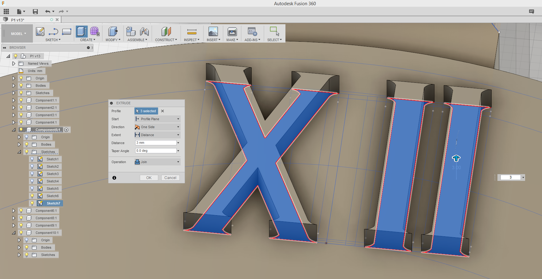Save the design with the Save icon
This screenshot has height=279, width=542.
[x=35, y=12]
